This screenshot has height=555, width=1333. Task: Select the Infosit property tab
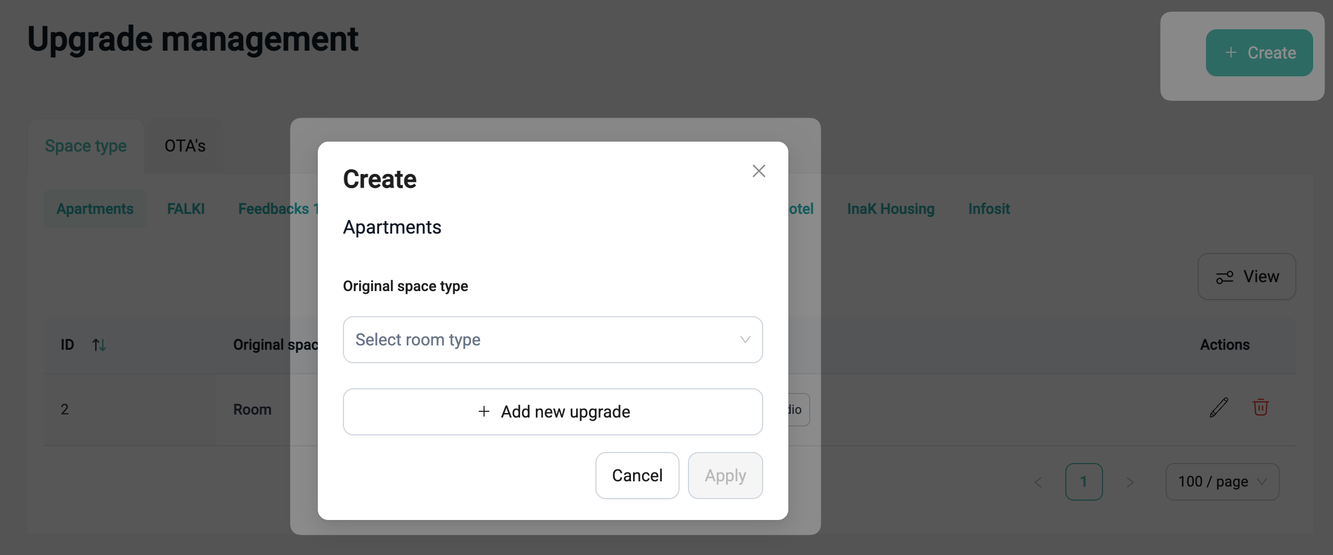pos(989,209)
